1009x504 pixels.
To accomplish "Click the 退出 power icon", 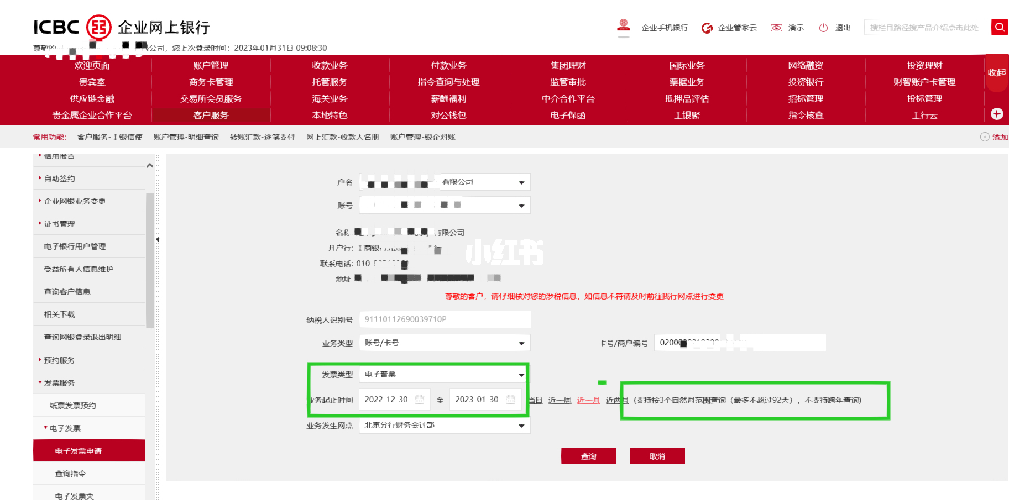I will (823, 28).
